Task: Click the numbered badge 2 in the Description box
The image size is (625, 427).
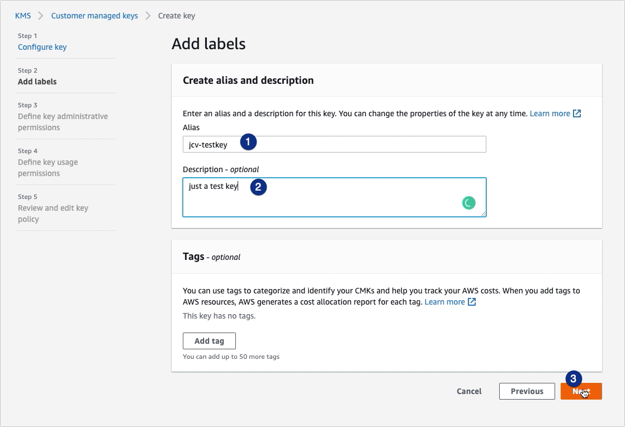Action: [259, 187]
